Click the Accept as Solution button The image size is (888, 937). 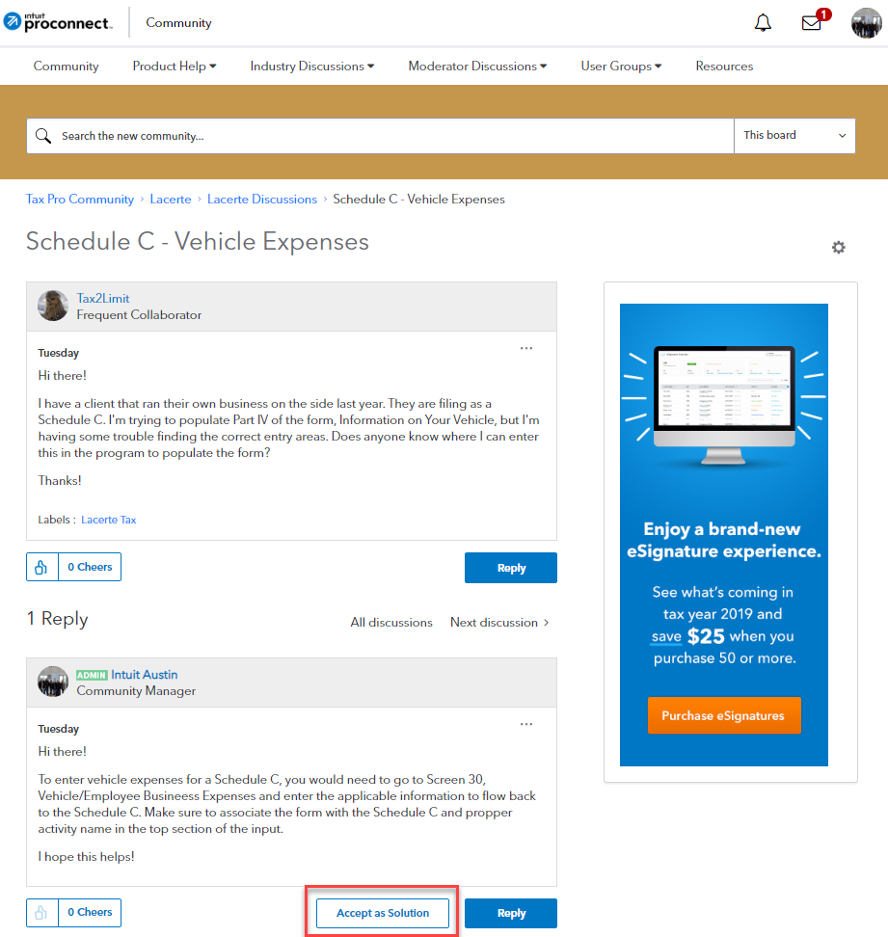(383, 913)
